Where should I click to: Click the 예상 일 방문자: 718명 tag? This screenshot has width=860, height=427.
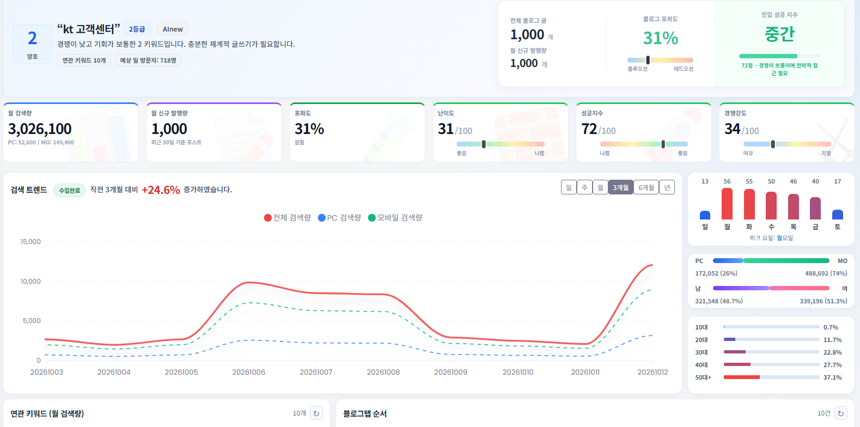pos(148,60)
